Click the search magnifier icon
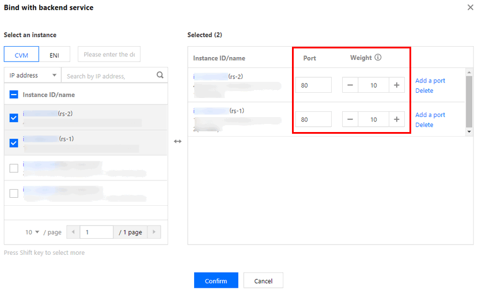This screenshot has width=478, height=290. tap(160, 75)
